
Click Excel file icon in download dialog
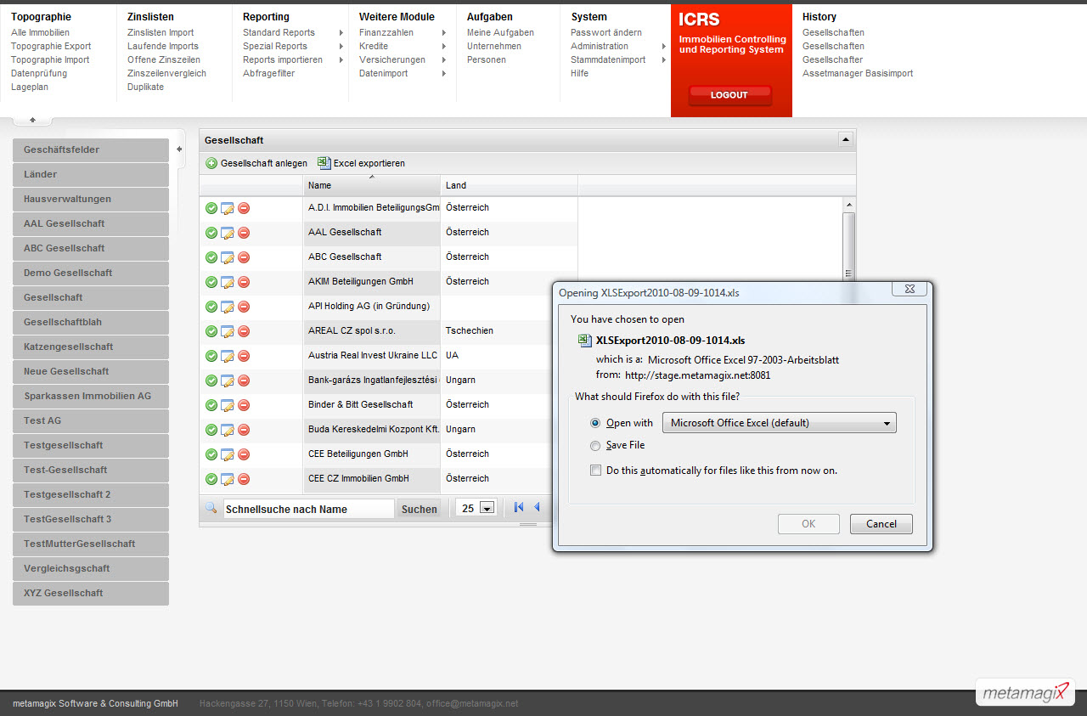584,341
